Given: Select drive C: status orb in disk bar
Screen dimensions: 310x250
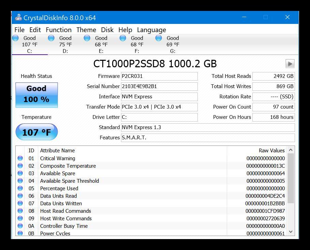Looking at the screenshot, I should tap(15, 38).
